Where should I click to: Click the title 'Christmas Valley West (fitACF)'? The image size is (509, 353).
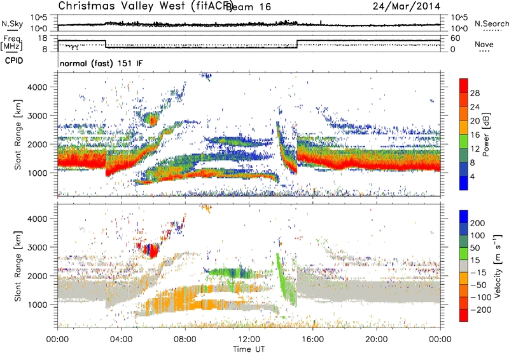coord(145,6)
